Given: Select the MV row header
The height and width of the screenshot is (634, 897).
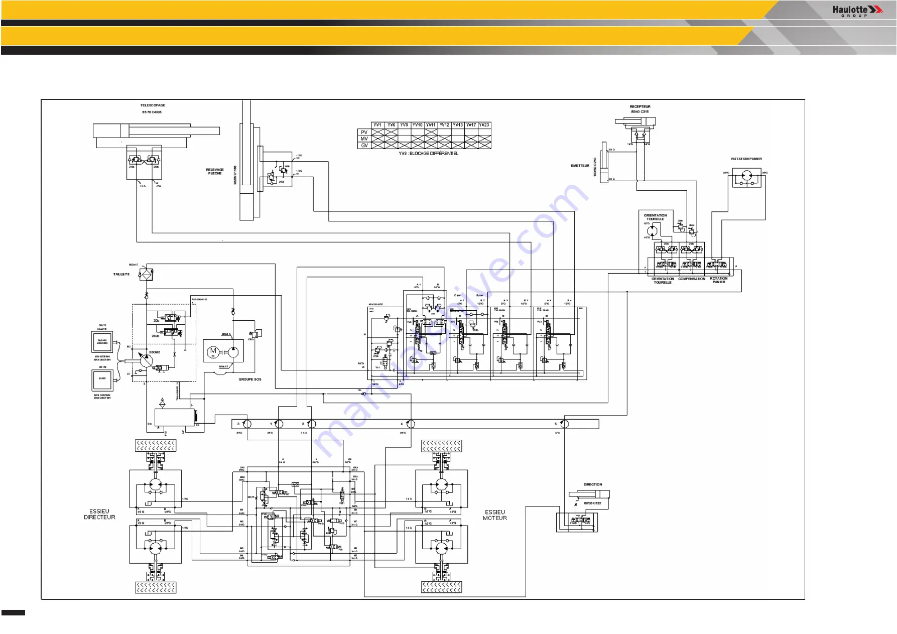Looking at the screenshot, I should (364, 139).
